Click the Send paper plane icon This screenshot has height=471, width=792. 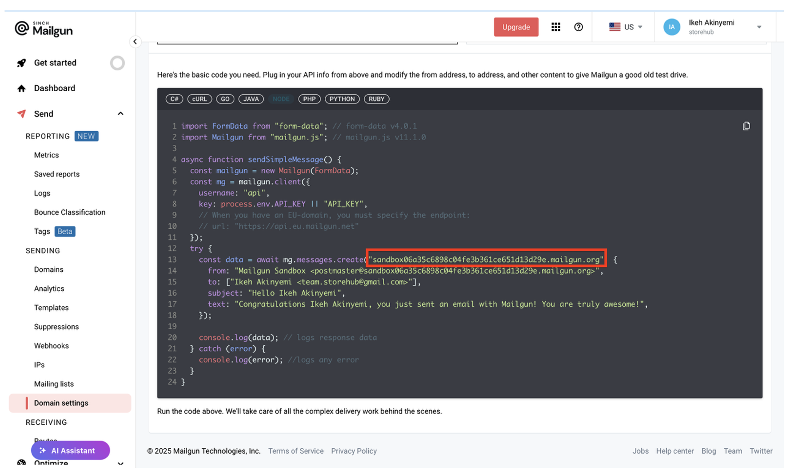tap(21, 114)
